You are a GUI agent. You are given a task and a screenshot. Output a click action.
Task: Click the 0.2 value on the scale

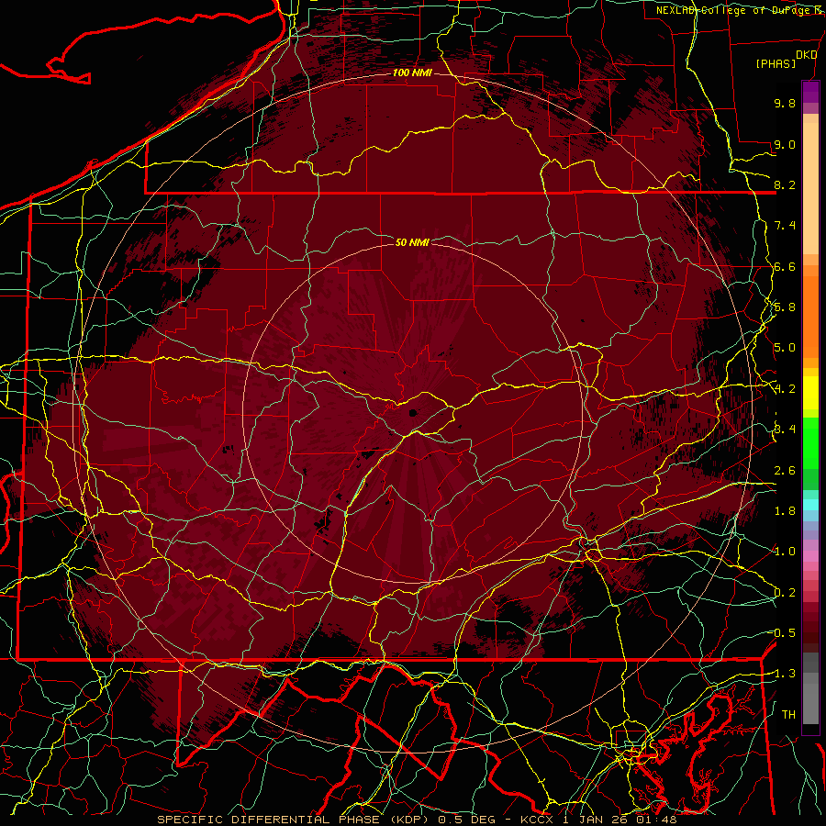[x=785, y=593]
